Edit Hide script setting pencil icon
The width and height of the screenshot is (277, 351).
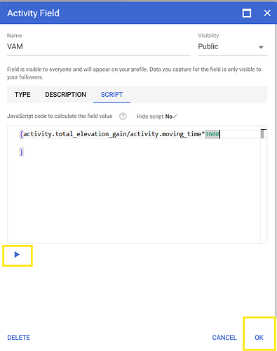tap(175, 116)
